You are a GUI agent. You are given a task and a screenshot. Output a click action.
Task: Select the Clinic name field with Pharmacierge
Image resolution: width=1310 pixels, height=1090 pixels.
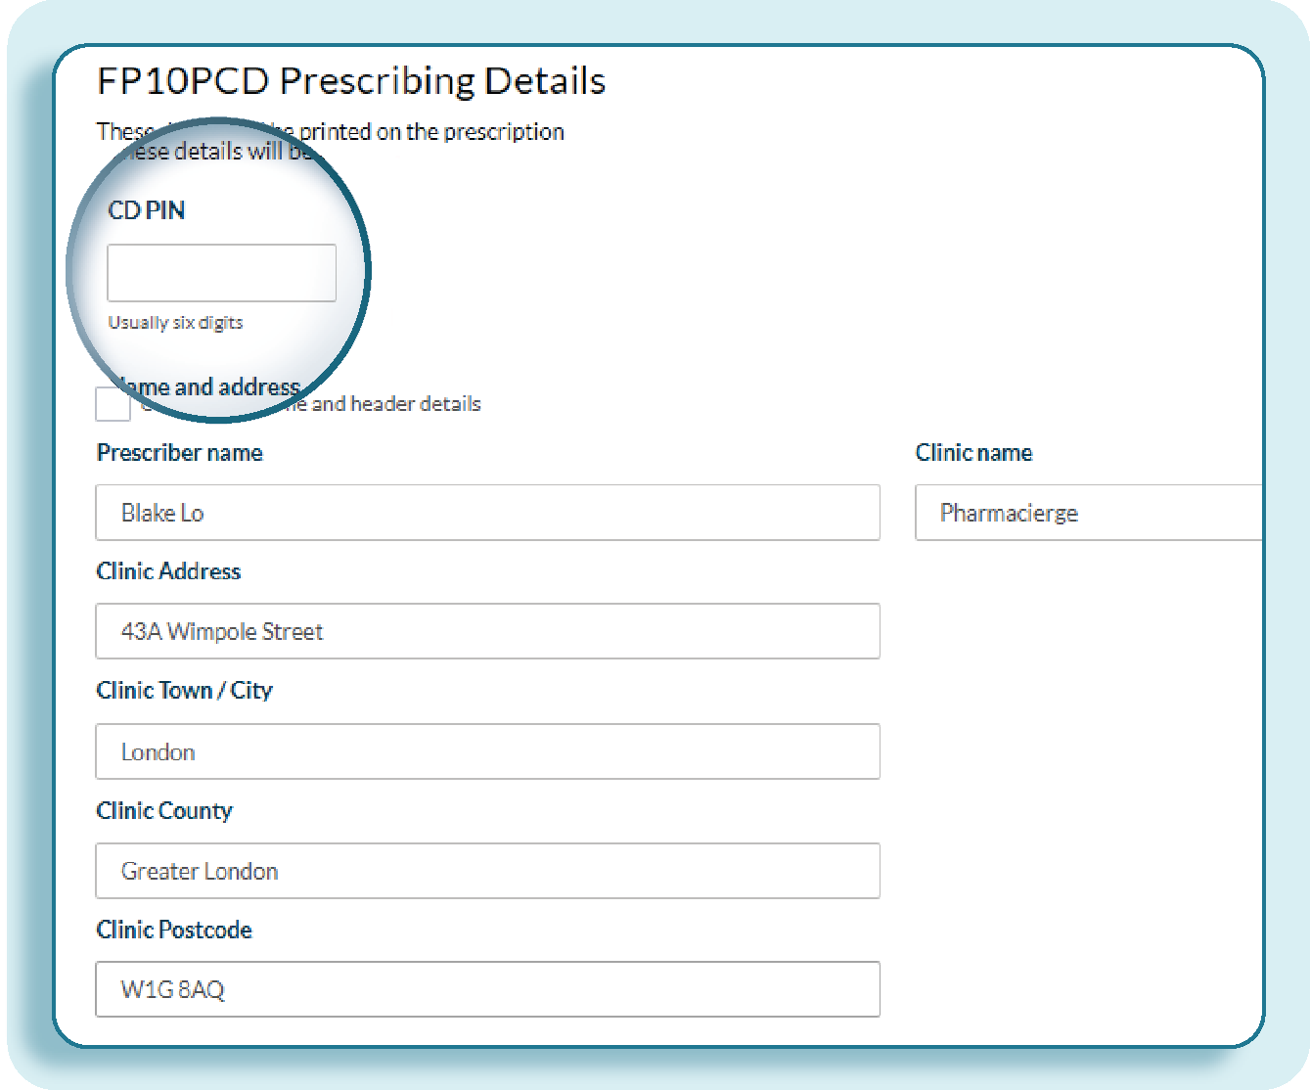(1088, 513)
